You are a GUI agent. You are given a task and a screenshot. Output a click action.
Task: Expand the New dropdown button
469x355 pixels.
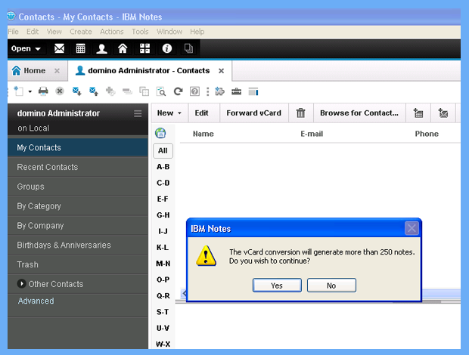coord(169,113)
